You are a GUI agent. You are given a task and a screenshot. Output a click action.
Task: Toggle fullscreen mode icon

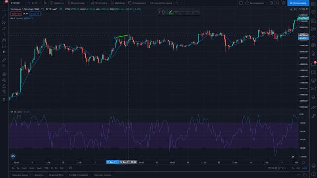(x=278, y=3)
